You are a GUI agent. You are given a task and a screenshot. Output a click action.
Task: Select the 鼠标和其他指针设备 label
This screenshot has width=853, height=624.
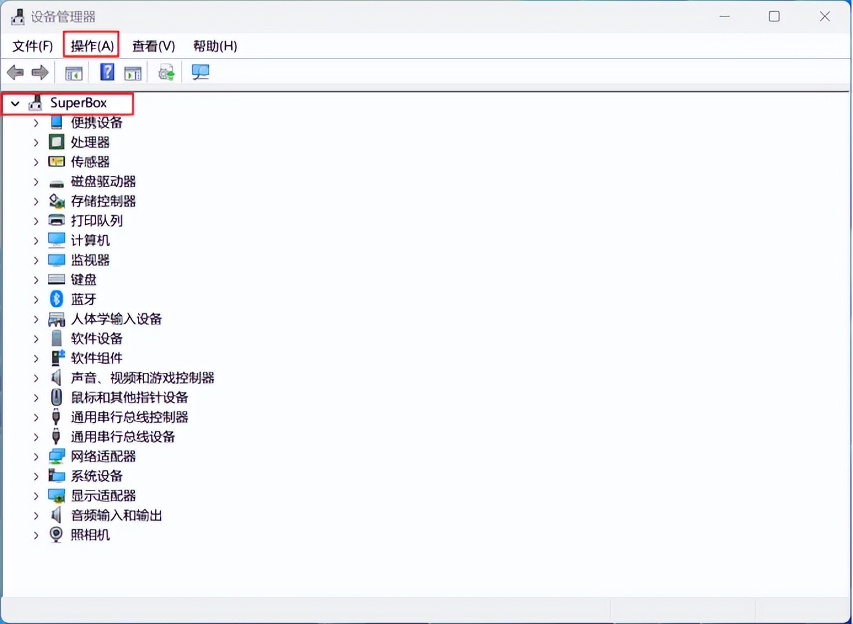(129, 398)
